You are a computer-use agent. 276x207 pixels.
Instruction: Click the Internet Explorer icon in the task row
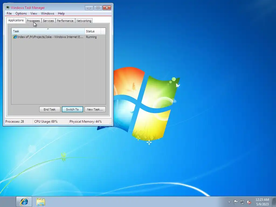pos(15,37)
